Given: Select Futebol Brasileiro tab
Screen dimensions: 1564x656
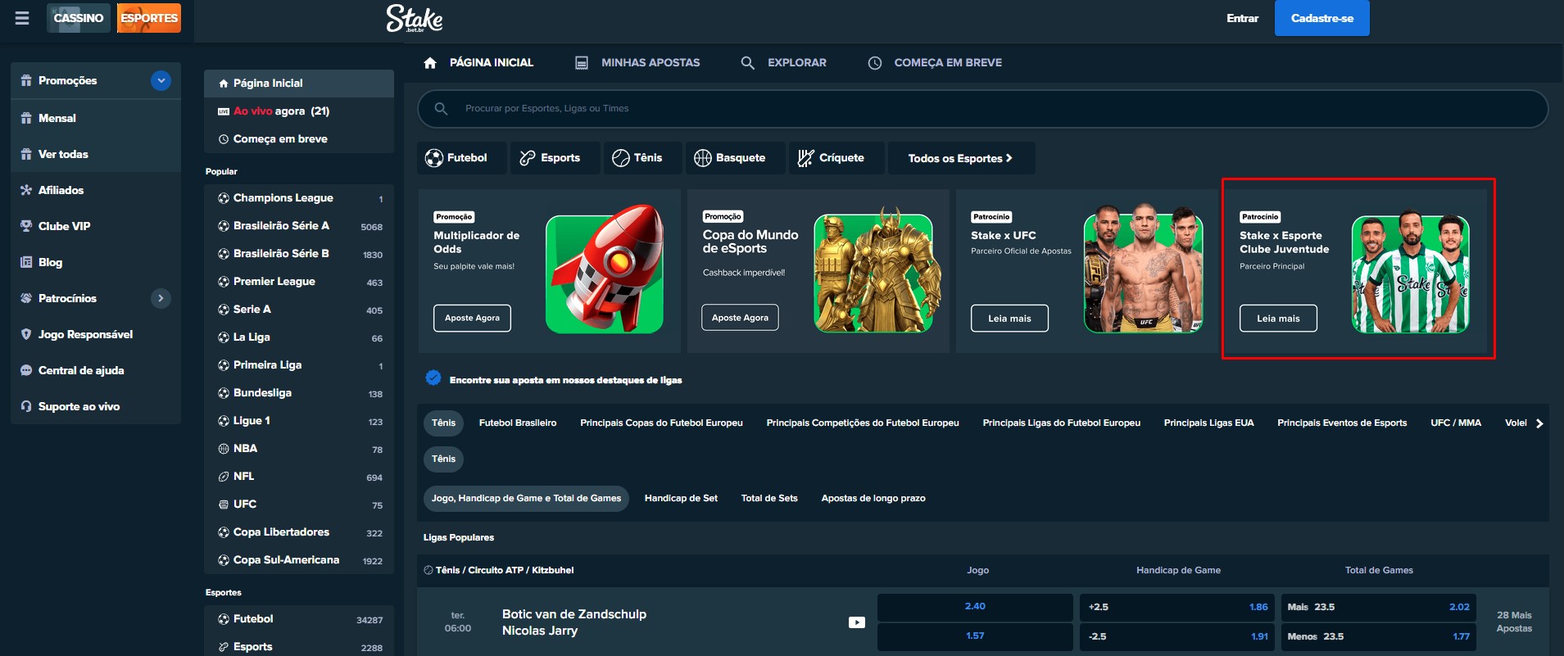Looking at the screenshot, I should click(x=518, y=423).
